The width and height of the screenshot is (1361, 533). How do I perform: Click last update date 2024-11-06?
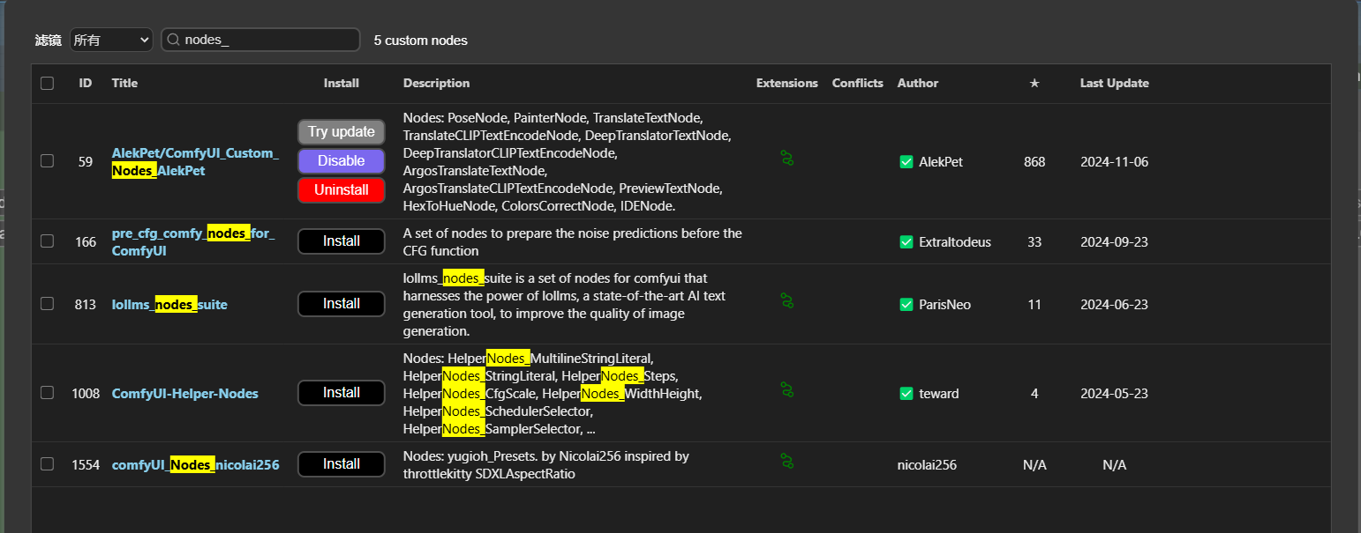(1115, 162)
